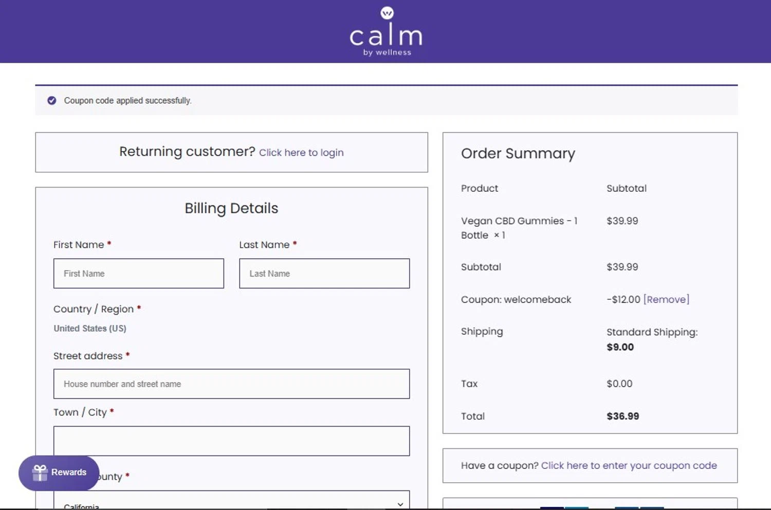
Task: Click the United States (US) country value
Action: click(x=90, y=329)
